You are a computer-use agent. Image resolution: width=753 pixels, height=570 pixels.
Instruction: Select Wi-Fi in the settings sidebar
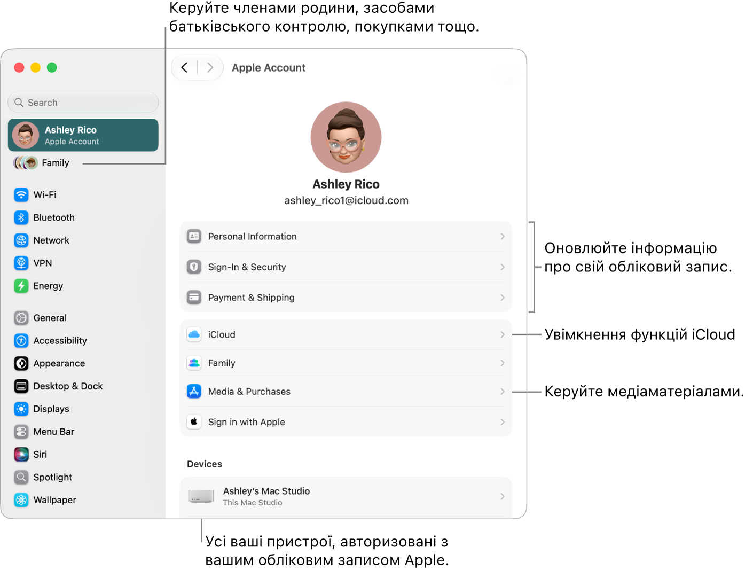83,195
